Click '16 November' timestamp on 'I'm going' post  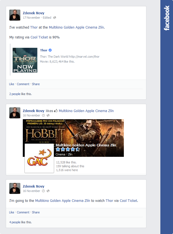32,191
